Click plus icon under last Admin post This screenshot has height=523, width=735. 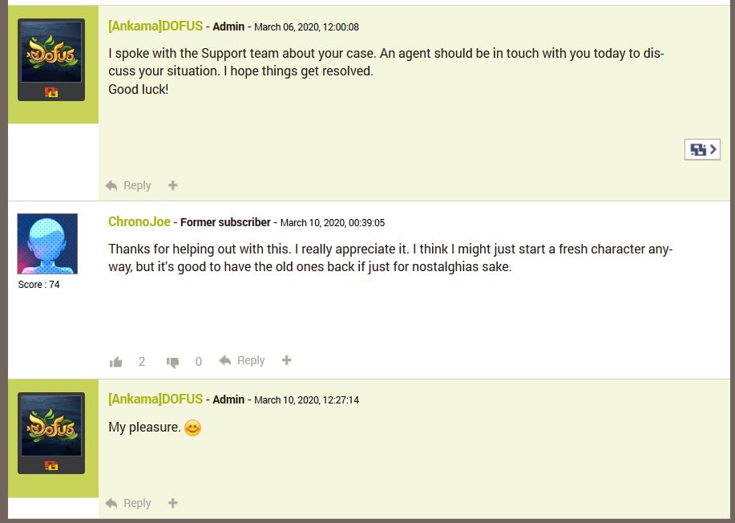click(173, 503)
